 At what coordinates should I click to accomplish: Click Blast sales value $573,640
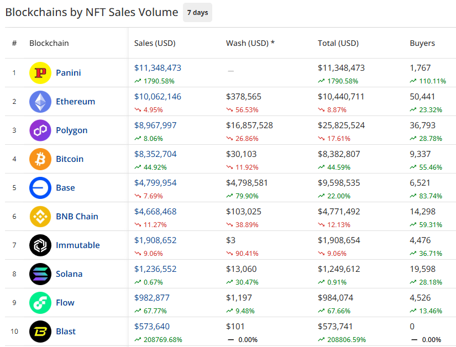[x=152, y=327]
